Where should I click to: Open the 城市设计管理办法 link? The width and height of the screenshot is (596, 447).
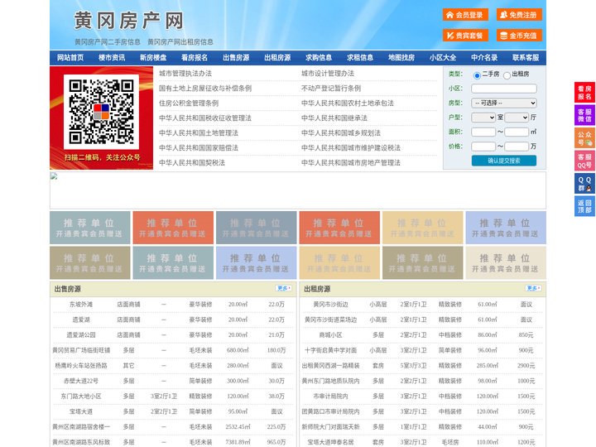click(328, 74)
